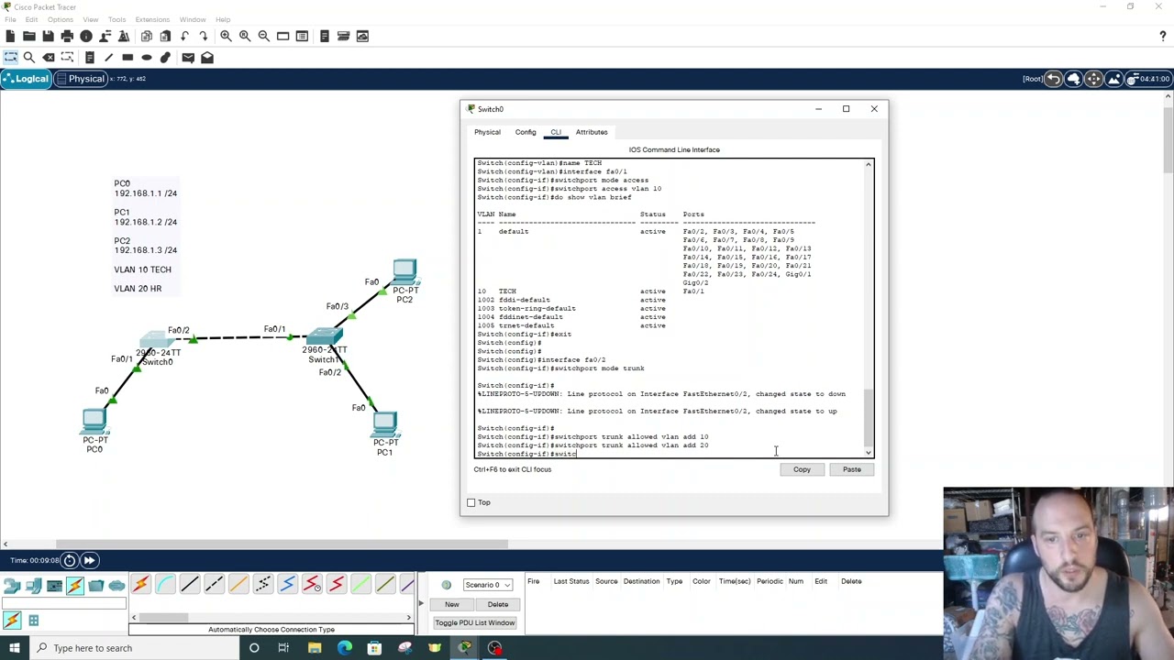Reset the workspace zoom level
The image size is (1174, 660).
(245, 36)
